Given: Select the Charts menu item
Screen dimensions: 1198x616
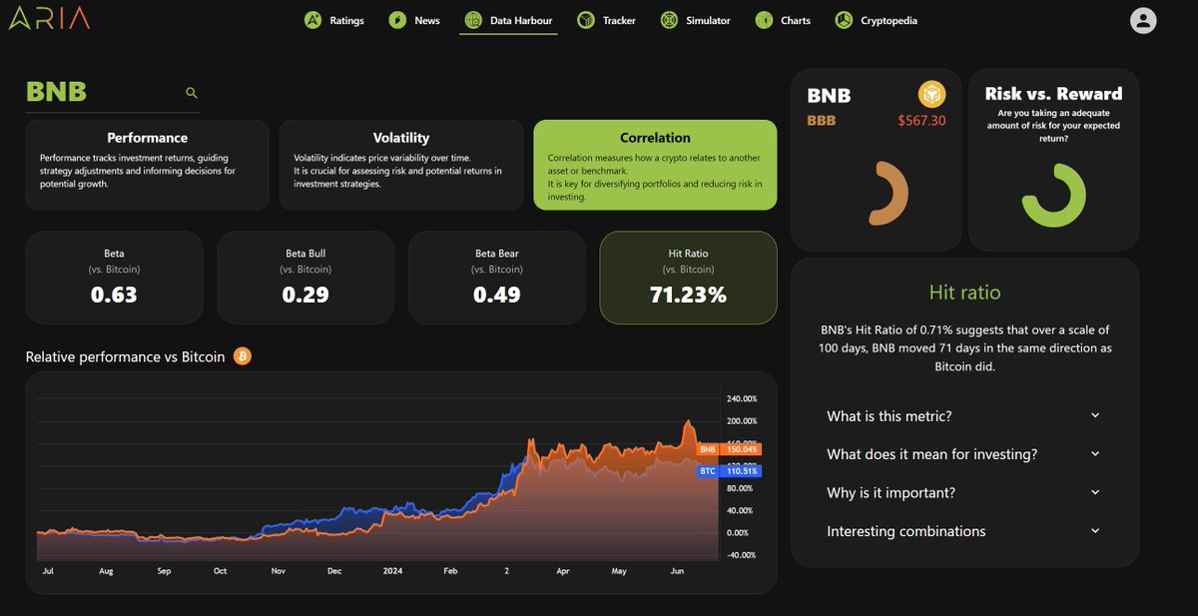Looking at the screenshot, I should point(763,19).
